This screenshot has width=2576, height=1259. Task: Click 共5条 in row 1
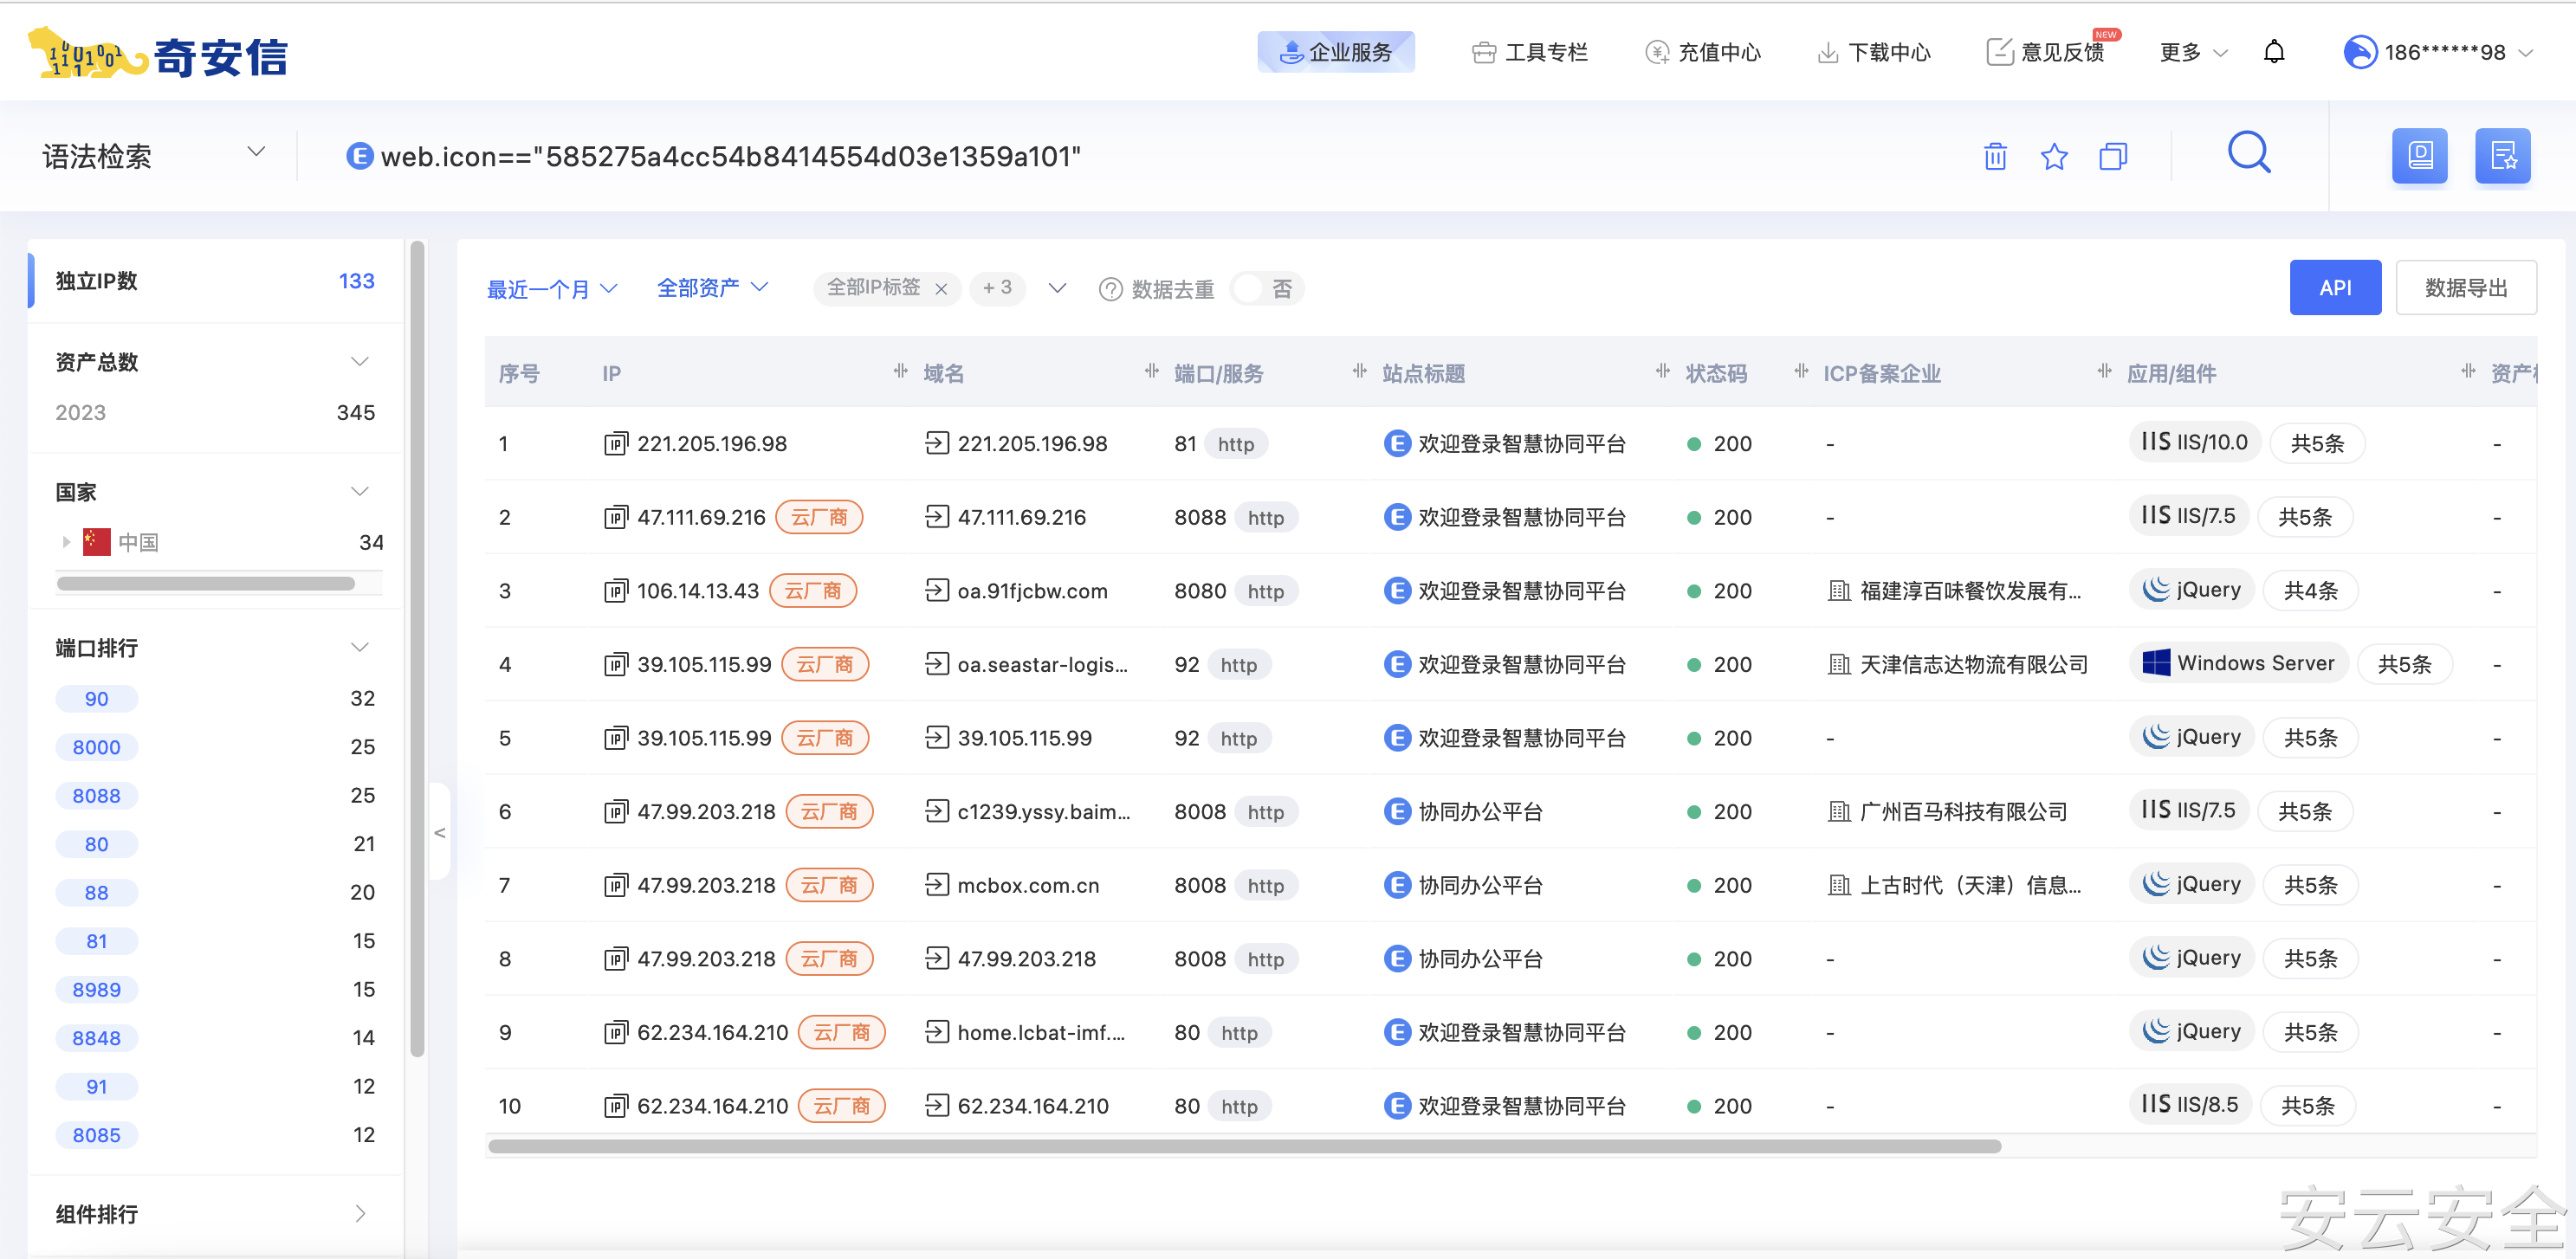click(x=2317, y=443)
